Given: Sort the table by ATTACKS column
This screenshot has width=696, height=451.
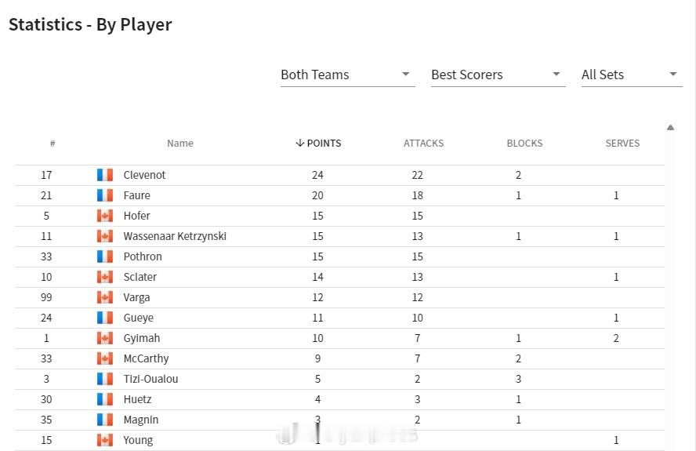Looking at the screenshot, I should coord(423,143).
